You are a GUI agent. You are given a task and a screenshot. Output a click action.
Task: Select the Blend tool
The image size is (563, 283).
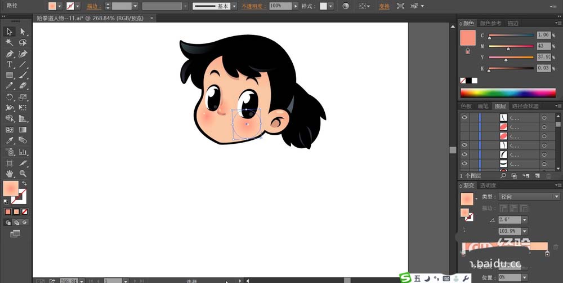point(23,140)
